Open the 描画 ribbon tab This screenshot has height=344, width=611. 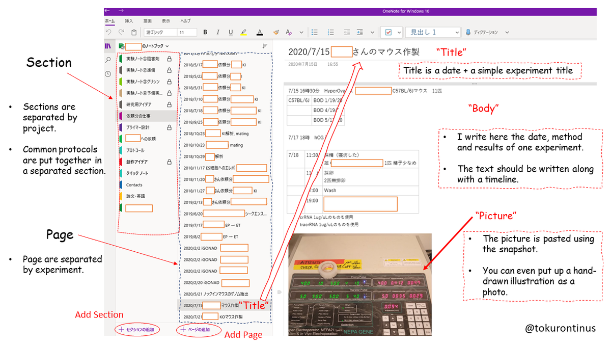tap(148, 21)
